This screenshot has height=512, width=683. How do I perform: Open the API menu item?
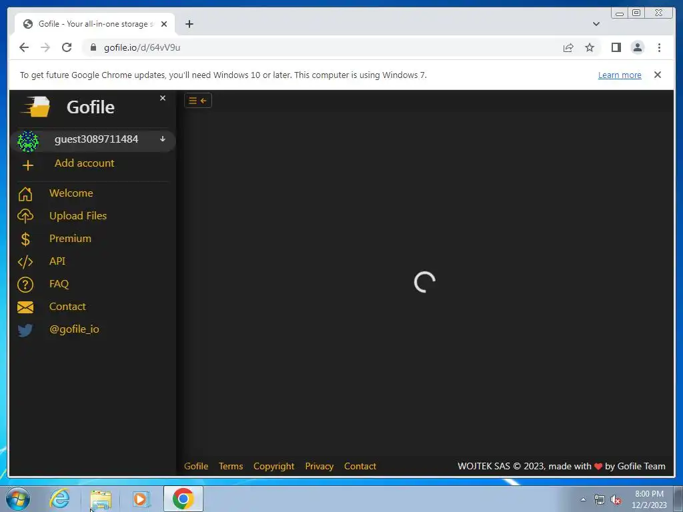pos(57,261)
